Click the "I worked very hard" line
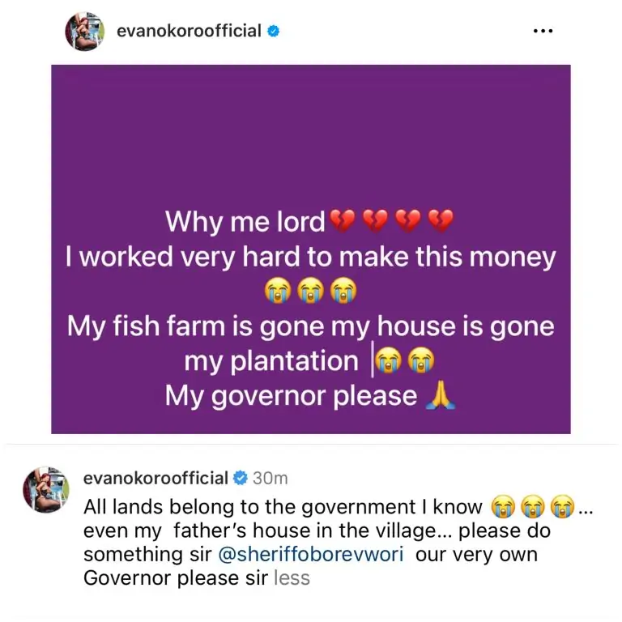622x622 pixels. pos(310,257)
